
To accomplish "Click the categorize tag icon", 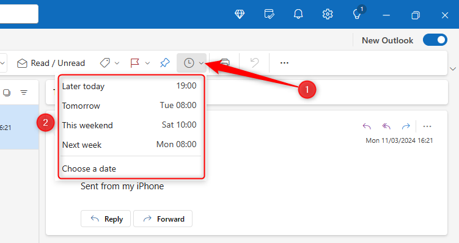I will (105, 63).
